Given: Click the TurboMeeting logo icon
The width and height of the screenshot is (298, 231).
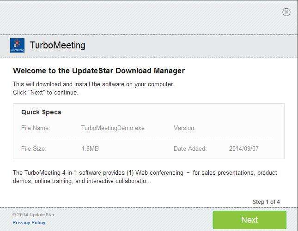Looking at the screenshot, I should point(17,45).
